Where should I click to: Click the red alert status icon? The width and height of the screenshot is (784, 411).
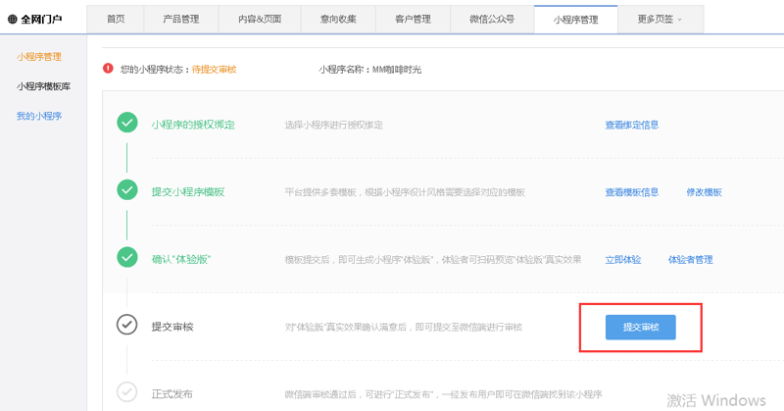pyautogui.click(x=108, y=68)
